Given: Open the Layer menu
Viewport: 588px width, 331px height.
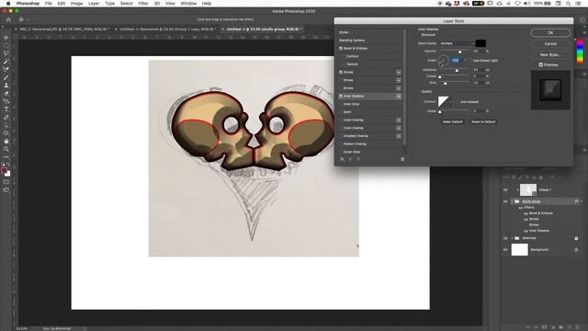Looking at the screenshot, I should pos(94,4).
